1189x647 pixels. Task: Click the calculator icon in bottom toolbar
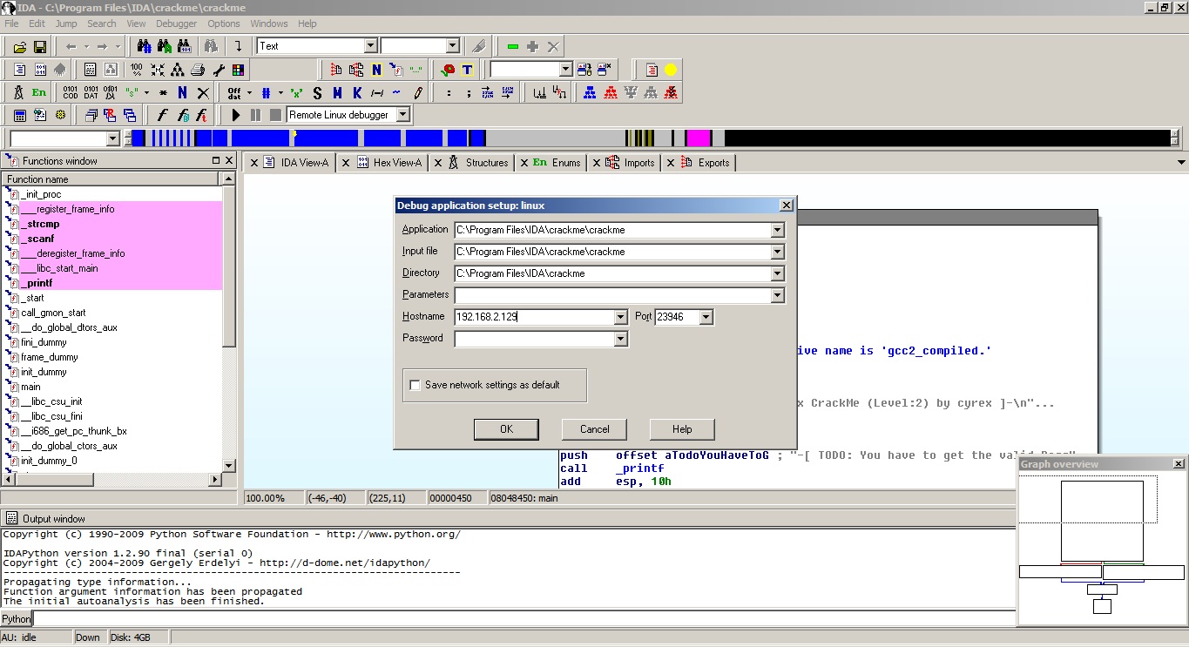click(19, 115)
